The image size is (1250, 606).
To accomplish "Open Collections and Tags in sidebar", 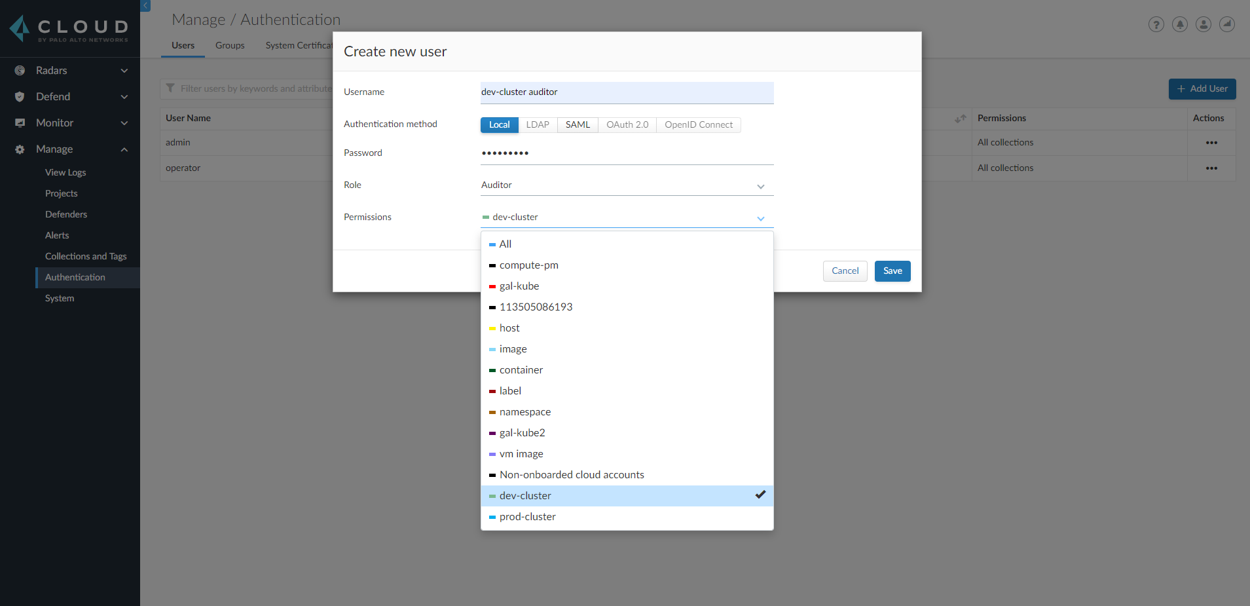I will pyautogui.click(x=86, y=257).
